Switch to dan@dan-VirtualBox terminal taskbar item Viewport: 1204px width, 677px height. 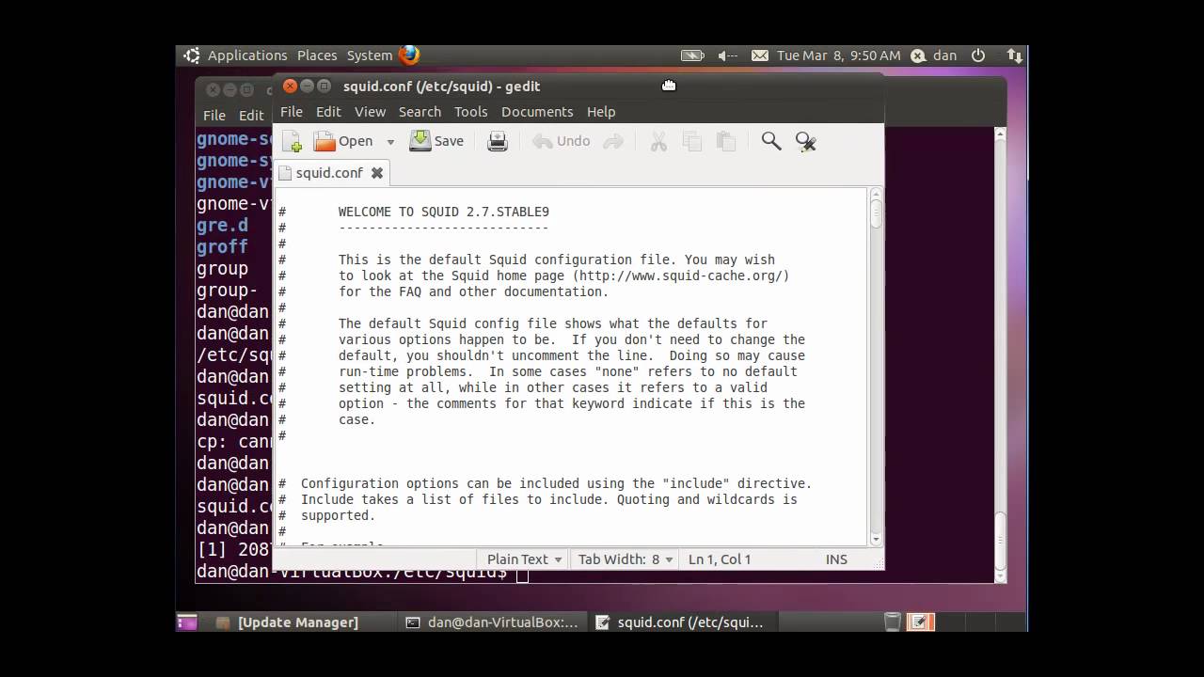click(x=493, y=622)
